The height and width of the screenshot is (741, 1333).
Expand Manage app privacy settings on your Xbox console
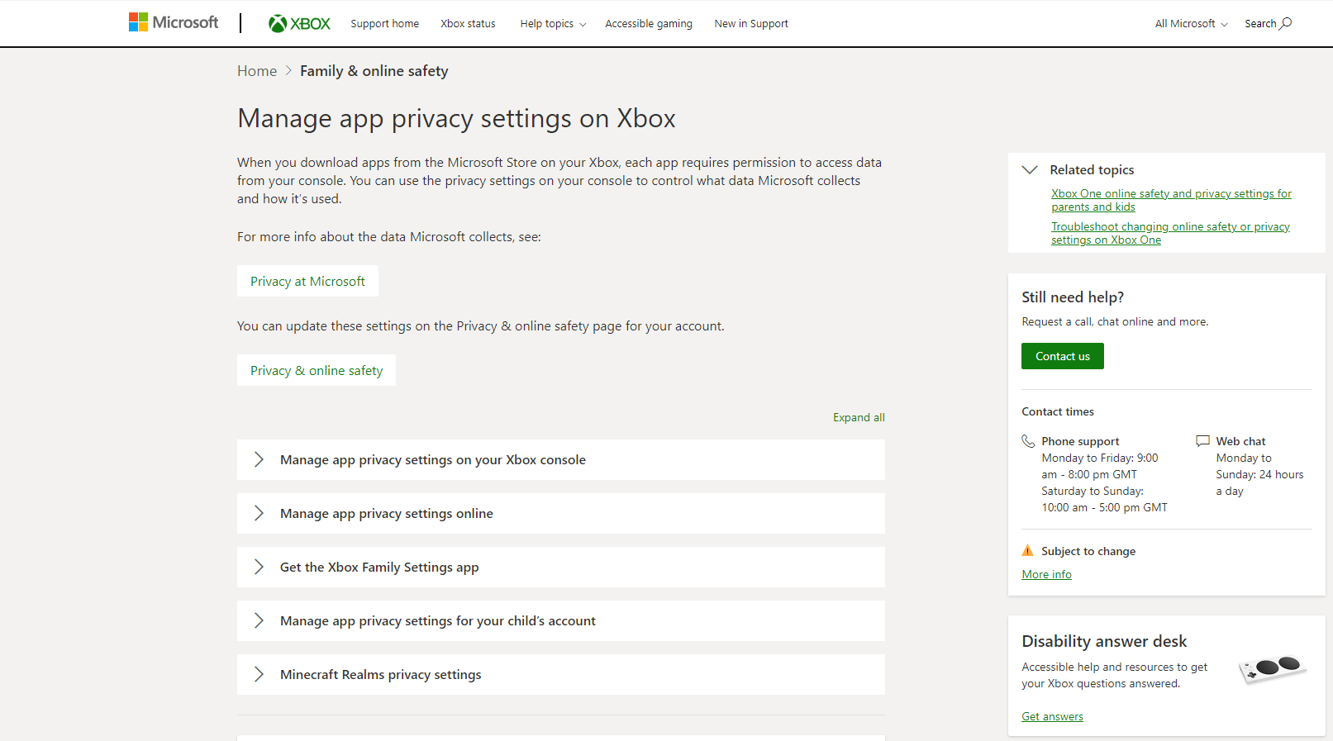[x=561, y=459]
